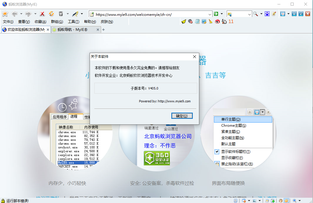Image resolution: width=313 pixels, height=203 pixels.
Task: Toggle the open hand drag icon in status bar
Action: click(x=281, y=201)
